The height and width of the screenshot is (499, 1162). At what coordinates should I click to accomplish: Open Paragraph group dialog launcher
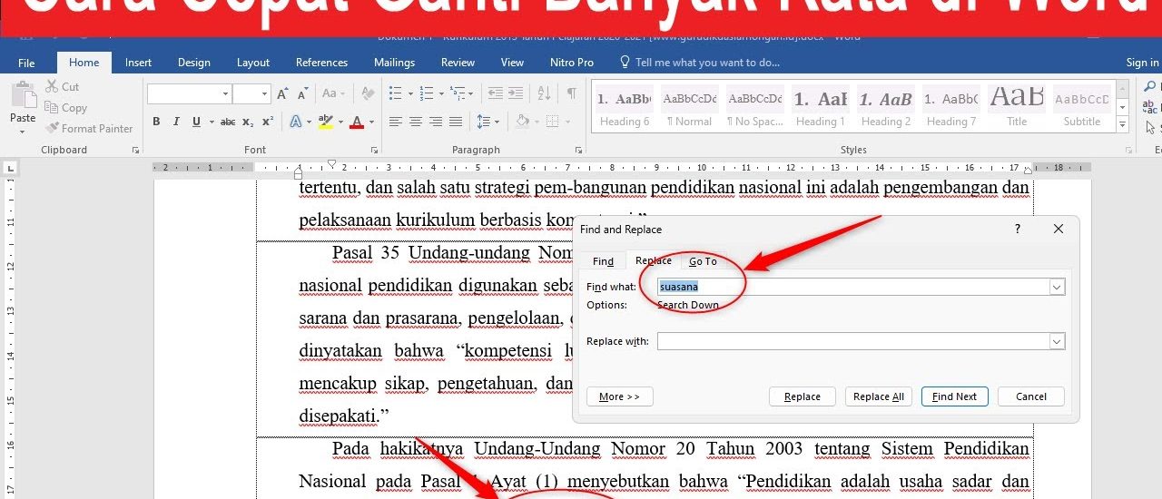click(x=578, y=150)
